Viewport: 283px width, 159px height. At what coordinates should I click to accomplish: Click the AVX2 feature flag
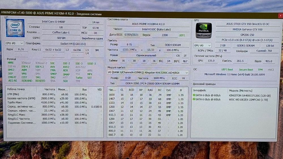tap(66, 67)
